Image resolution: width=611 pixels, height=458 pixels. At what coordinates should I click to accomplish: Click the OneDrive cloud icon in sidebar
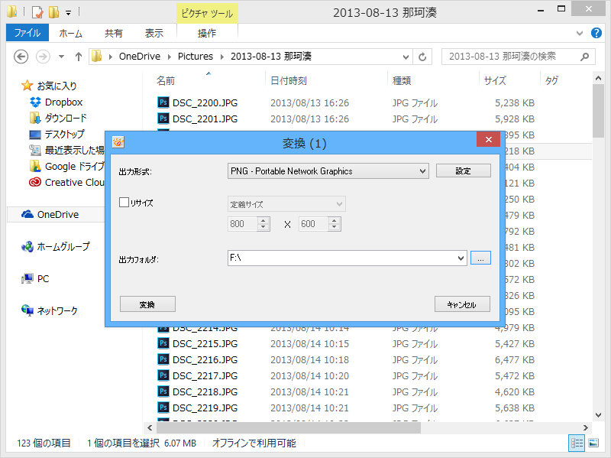(x=27, y=214)
